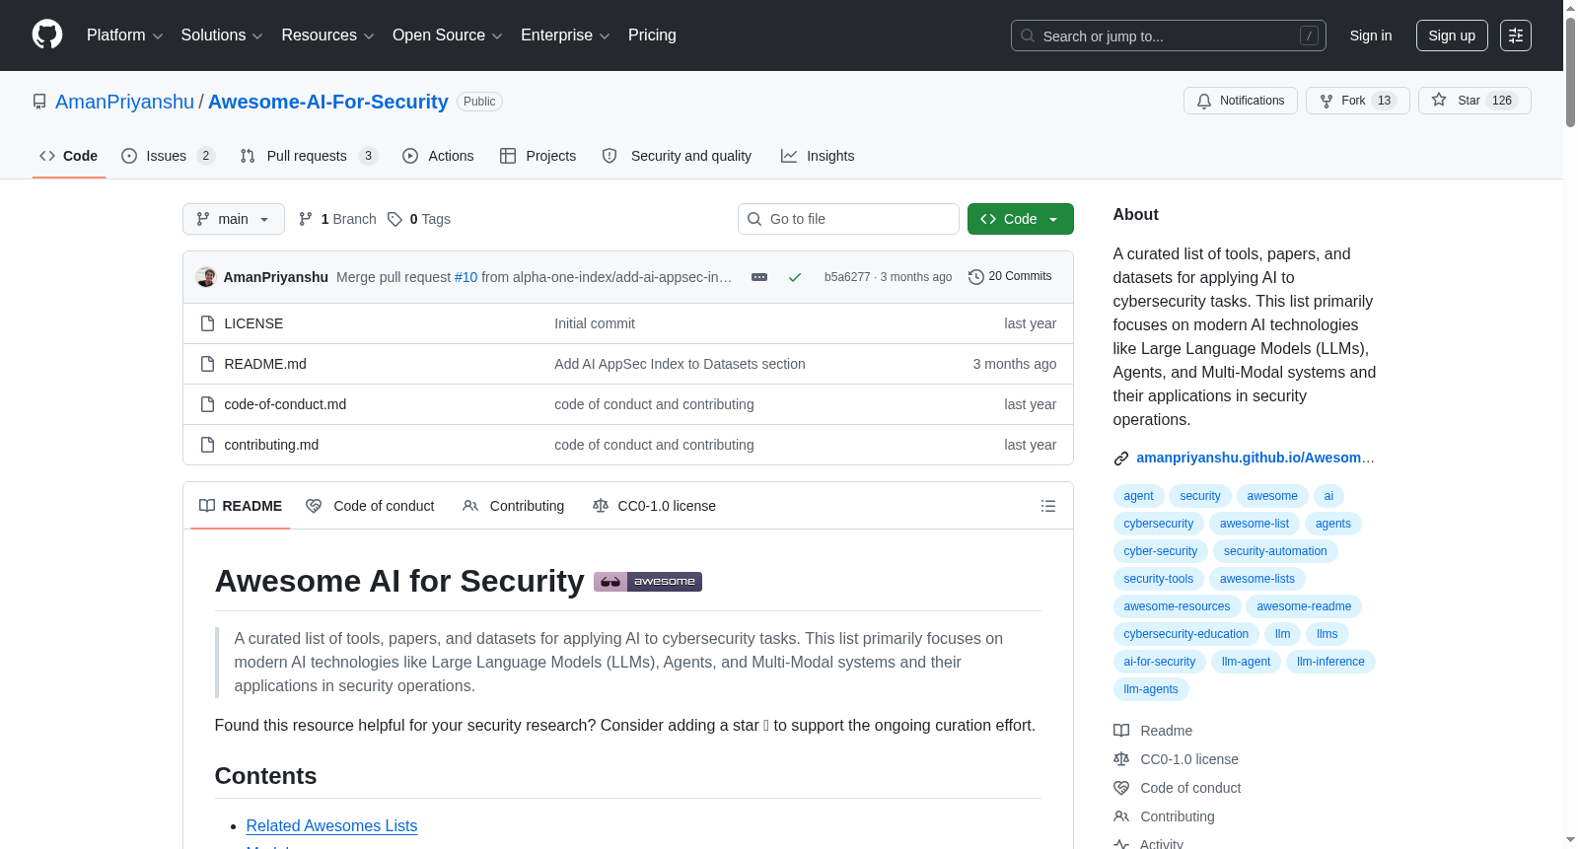The width and height of the screenshot is (1578, 849).
Task: Open the bell Notifications button
Action: pyautogui.click(x=1241, y=101)
